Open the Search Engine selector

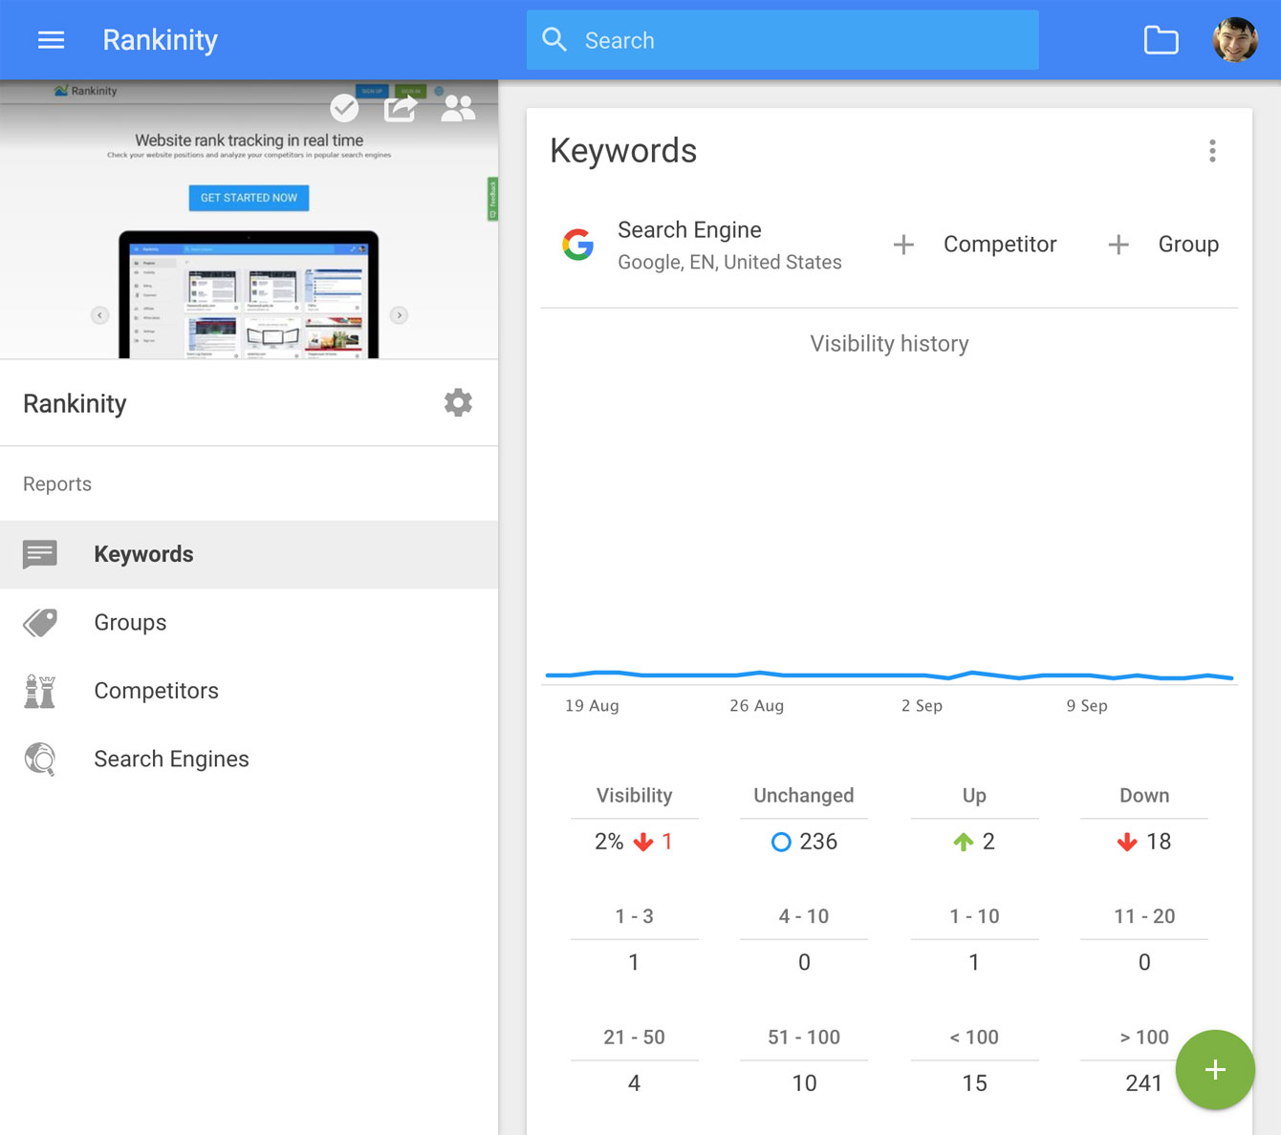point(702,245)
